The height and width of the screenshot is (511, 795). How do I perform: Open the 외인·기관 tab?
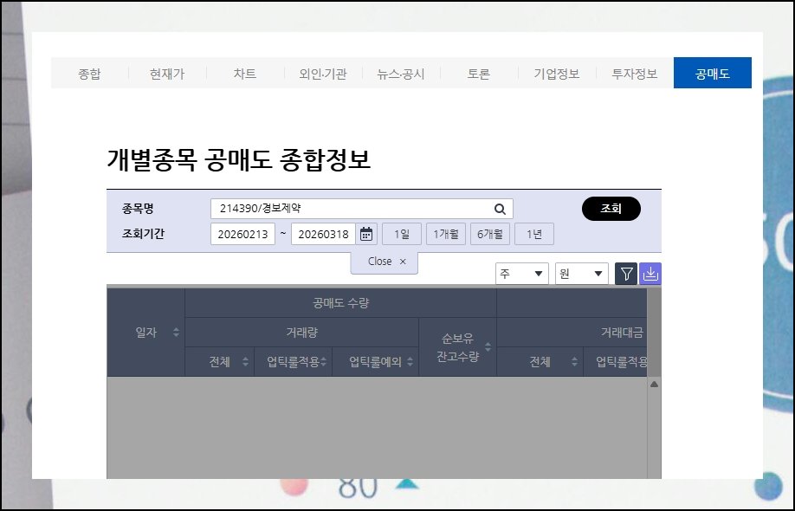pos(323,74)
